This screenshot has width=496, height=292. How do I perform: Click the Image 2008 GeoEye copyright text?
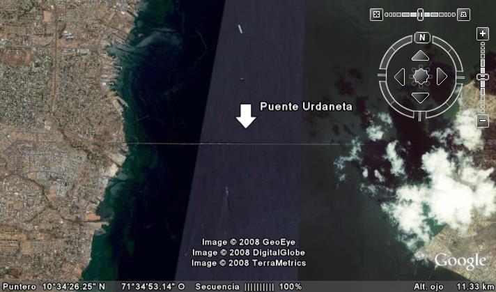pos(249,242)
